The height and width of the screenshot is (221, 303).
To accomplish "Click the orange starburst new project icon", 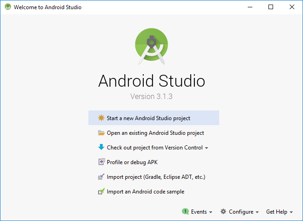I will (x=101, y=118).
